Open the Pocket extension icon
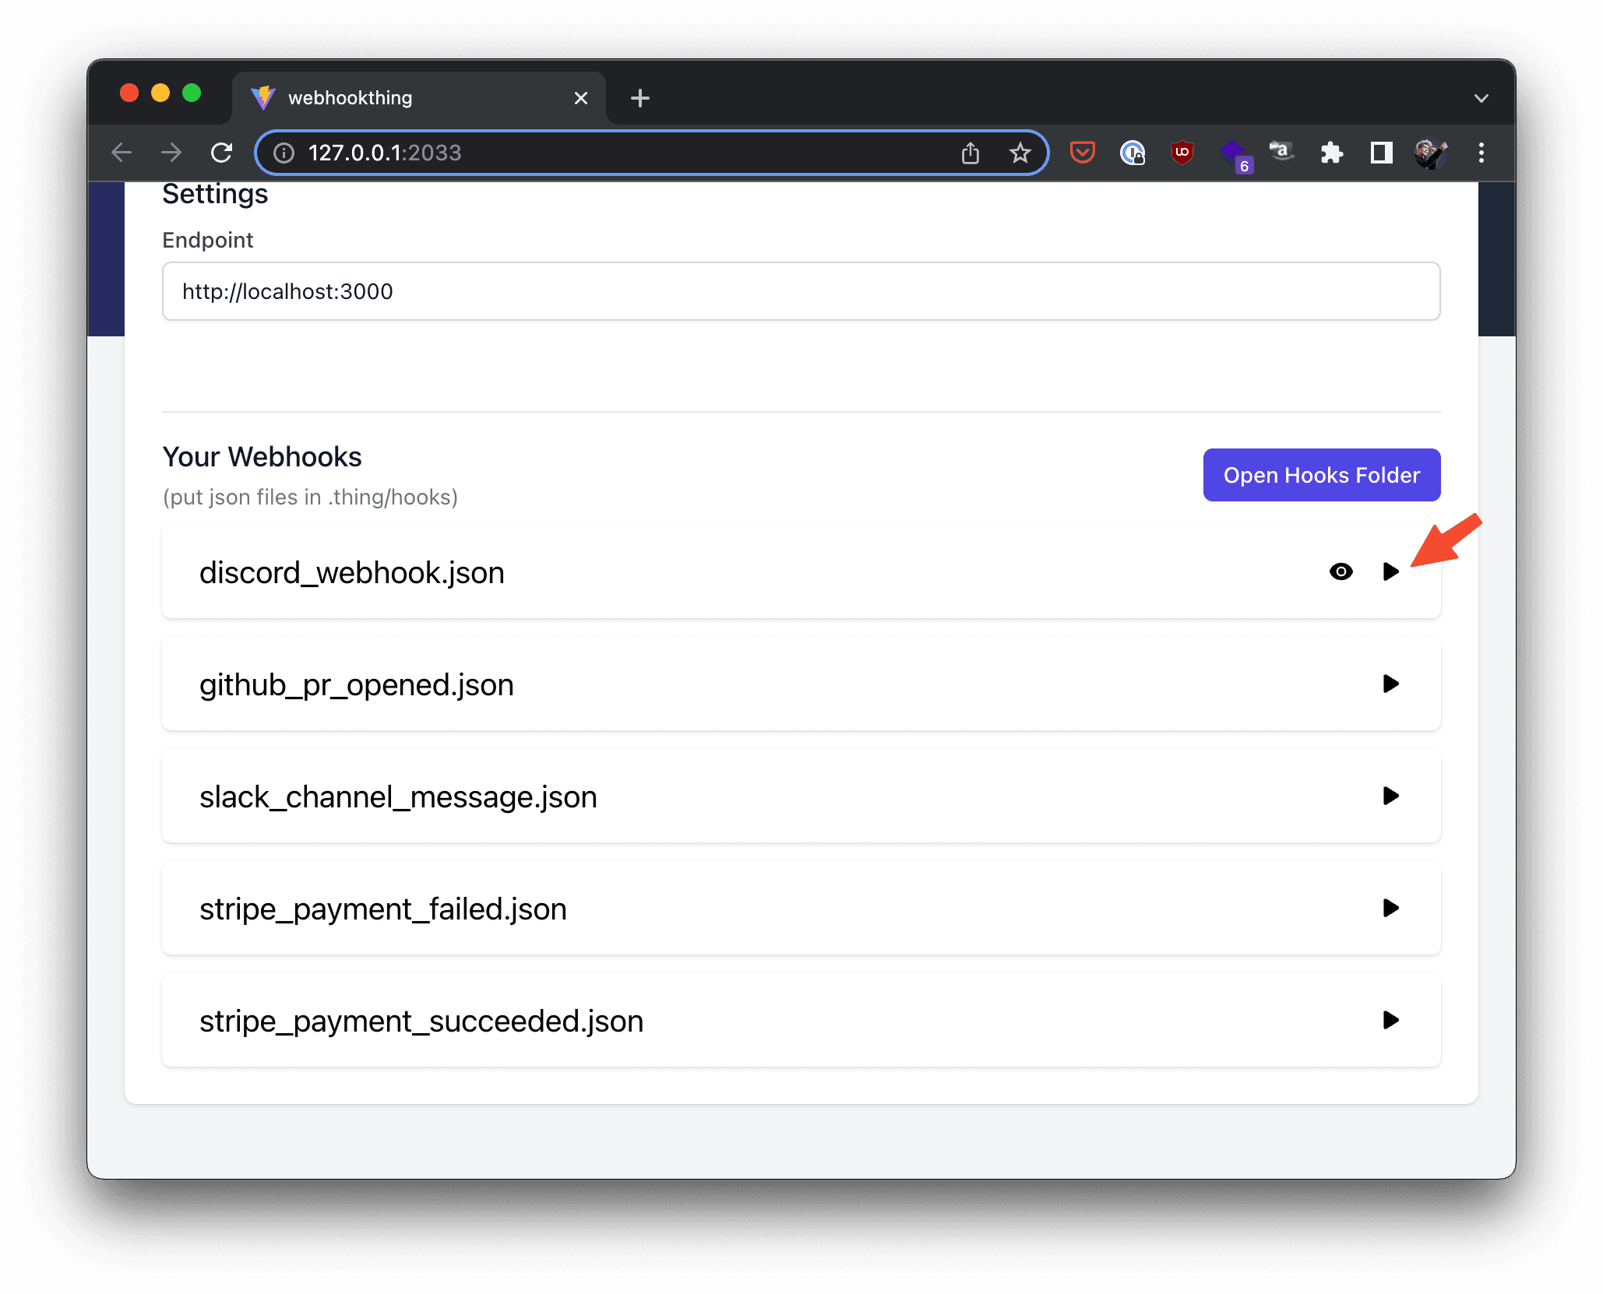The image size is (1603, 1294). pyautogui.click(x=1082, y=153)
